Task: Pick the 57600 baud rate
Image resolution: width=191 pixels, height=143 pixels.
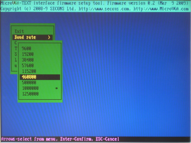Action: point(28,66)
